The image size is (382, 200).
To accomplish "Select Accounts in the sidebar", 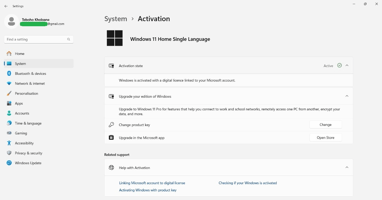I will click(x=22, y=113).
